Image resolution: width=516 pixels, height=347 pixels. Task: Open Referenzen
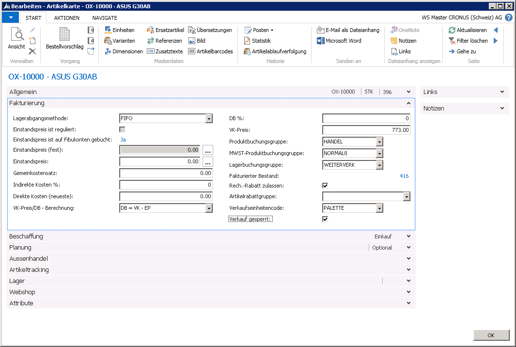[164, 41]
